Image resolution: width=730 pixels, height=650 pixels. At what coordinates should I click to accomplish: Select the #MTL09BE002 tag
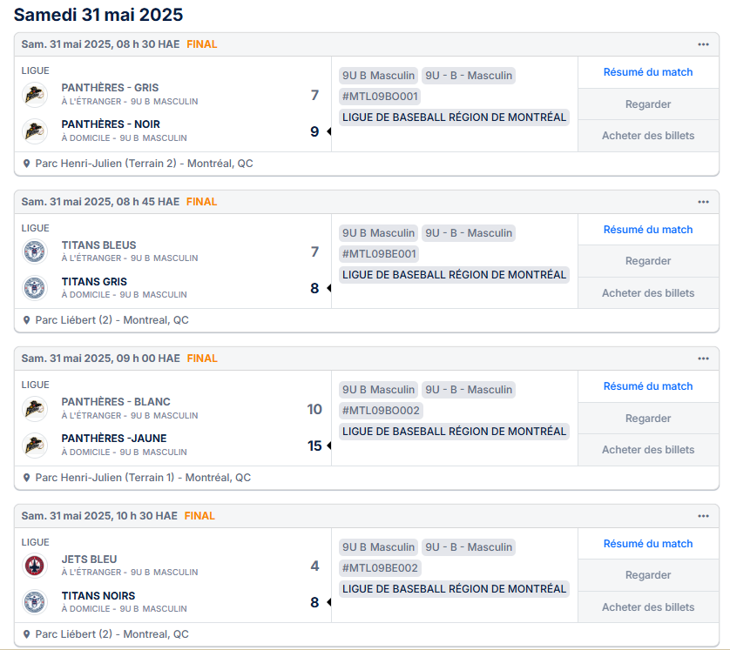click(380, 568)
